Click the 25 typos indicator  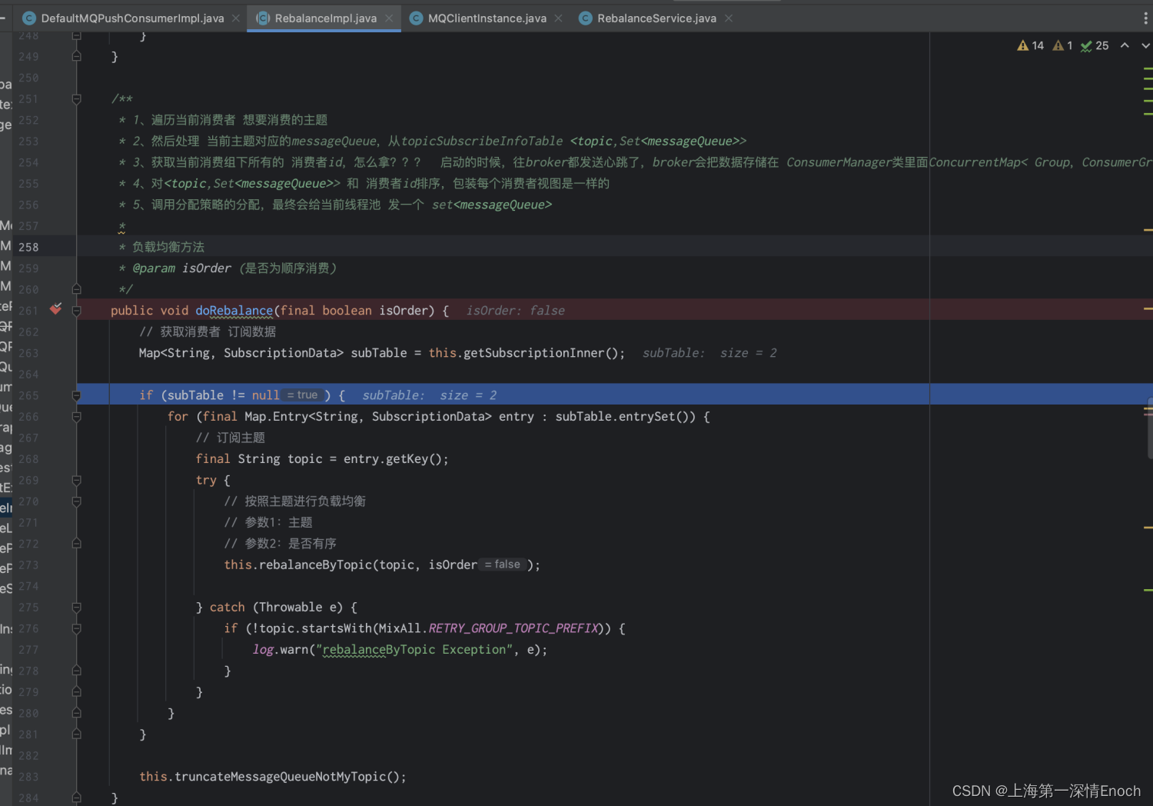1095,45
